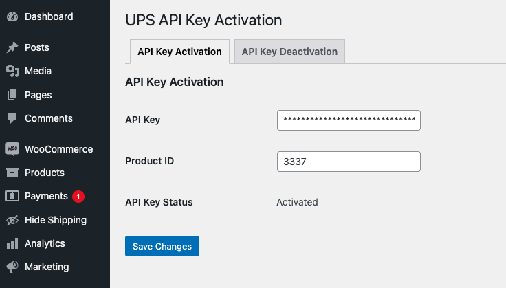506x288 pixels.
Task: Click the Save Changes button
Action: (x=162, y=246)
